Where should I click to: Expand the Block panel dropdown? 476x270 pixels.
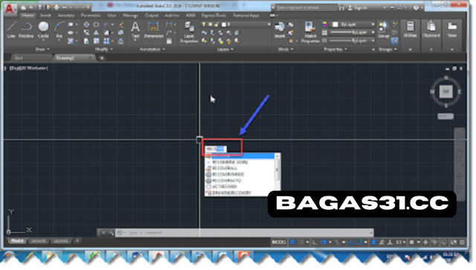click(x=286, y=49)
